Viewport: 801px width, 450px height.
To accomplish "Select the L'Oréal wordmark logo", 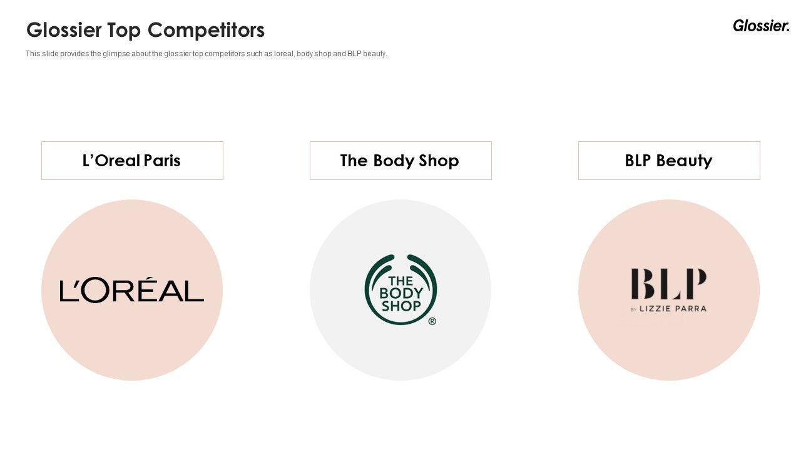I will tap(132, 291).
